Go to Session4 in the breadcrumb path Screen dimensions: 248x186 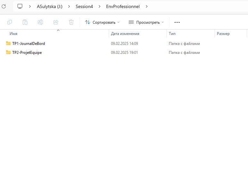(84, 6)
